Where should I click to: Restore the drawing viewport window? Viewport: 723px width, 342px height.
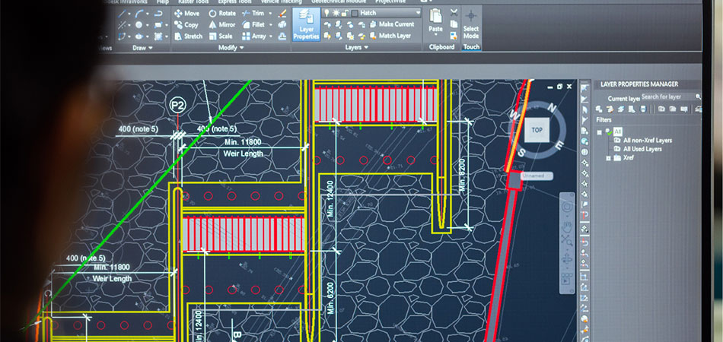pyautogui.click(x=559, y=86)
